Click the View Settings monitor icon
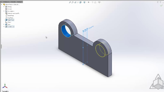The width and height of the screenshot is (164, 92). (99, 2)
